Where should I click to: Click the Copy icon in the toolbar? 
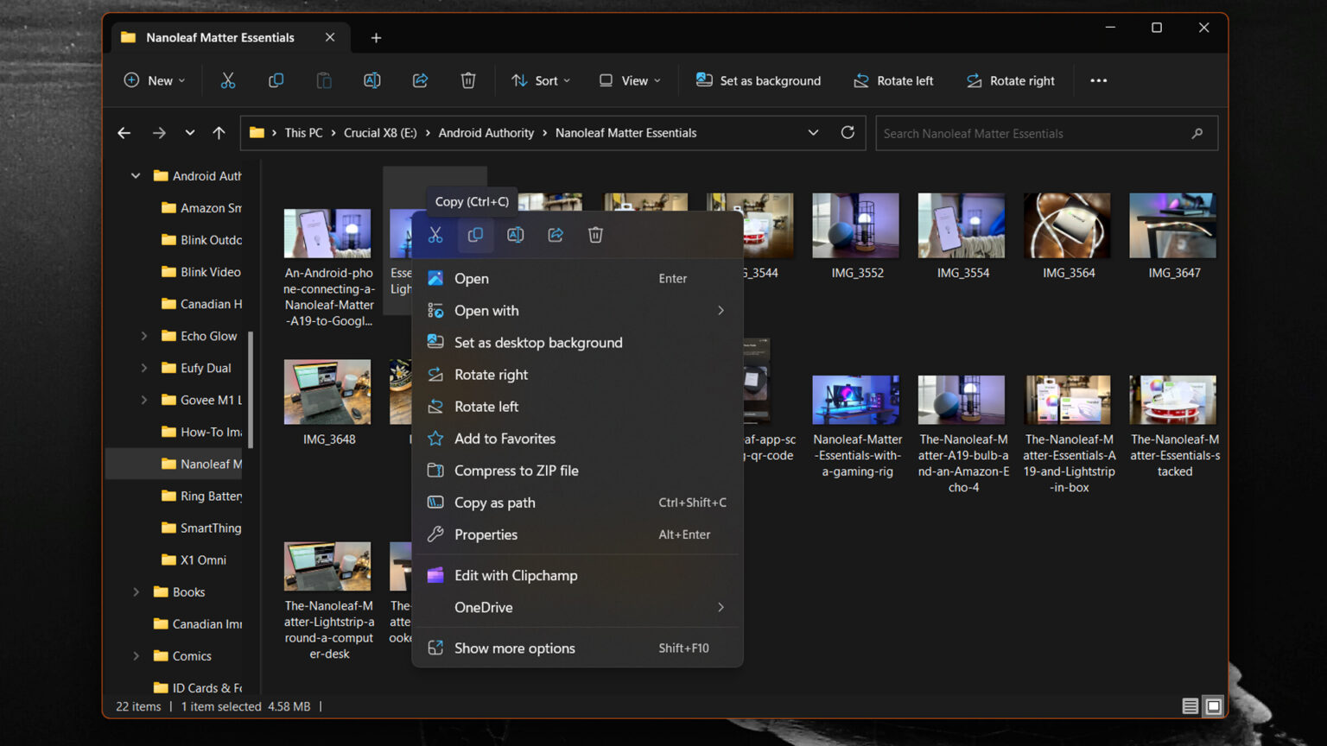[276, 80]
